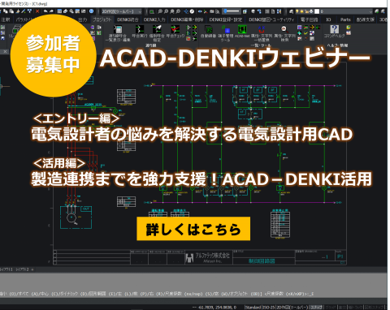The height and width of the screenshot is (310, 390).
Task: Click the plus button to add layout tab
Action: click(32, 269)
